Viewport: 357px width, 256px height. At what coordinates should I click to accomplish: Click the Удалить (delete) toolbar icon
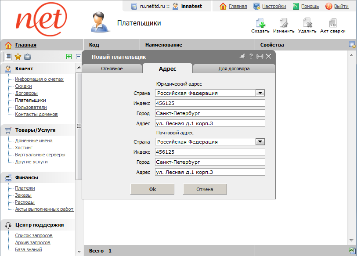[x=307, y=23]
